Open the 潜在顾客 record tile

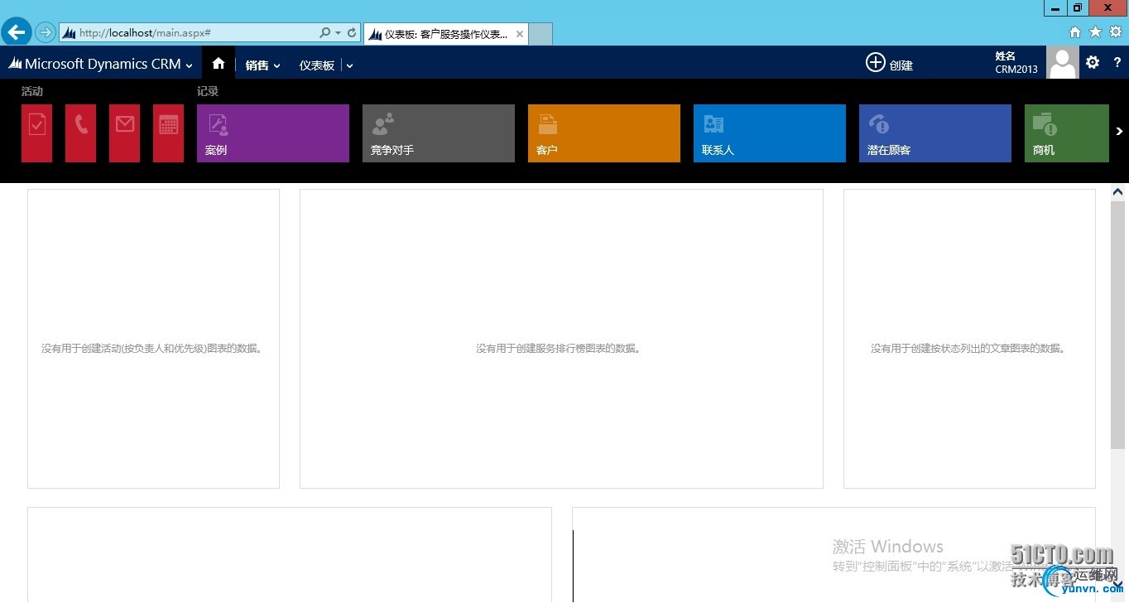(935, 133)
